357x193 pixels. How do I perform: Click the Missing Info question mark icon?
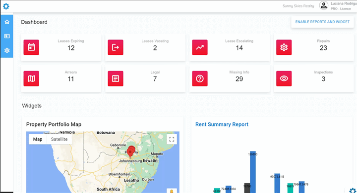[200, 78]
